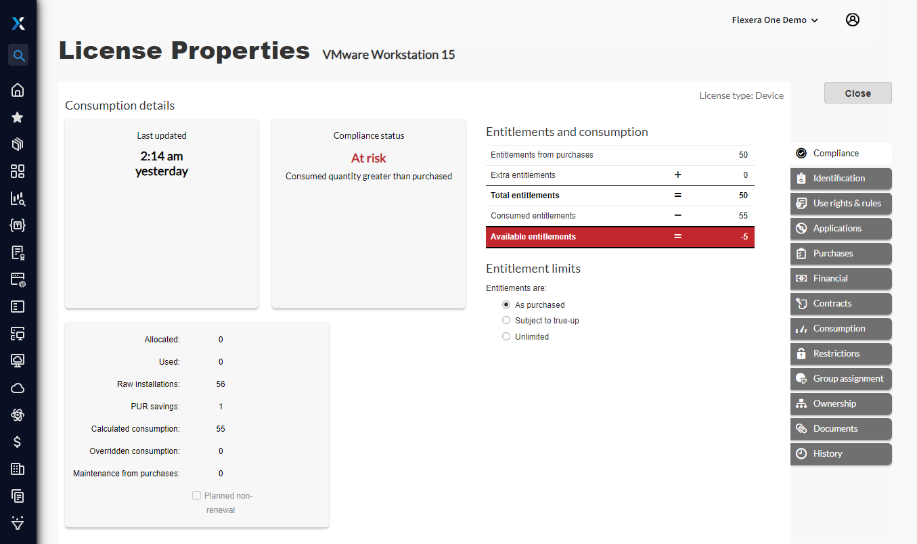Click the Total entitlements row label
917x544 pixels.
point(525,196)
